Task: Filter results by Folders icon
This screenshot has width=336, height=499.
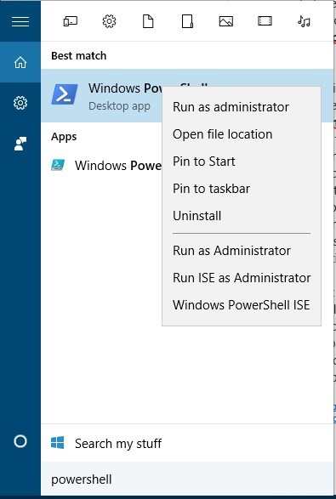Action: pyautogui.click(x=187, y=21)
